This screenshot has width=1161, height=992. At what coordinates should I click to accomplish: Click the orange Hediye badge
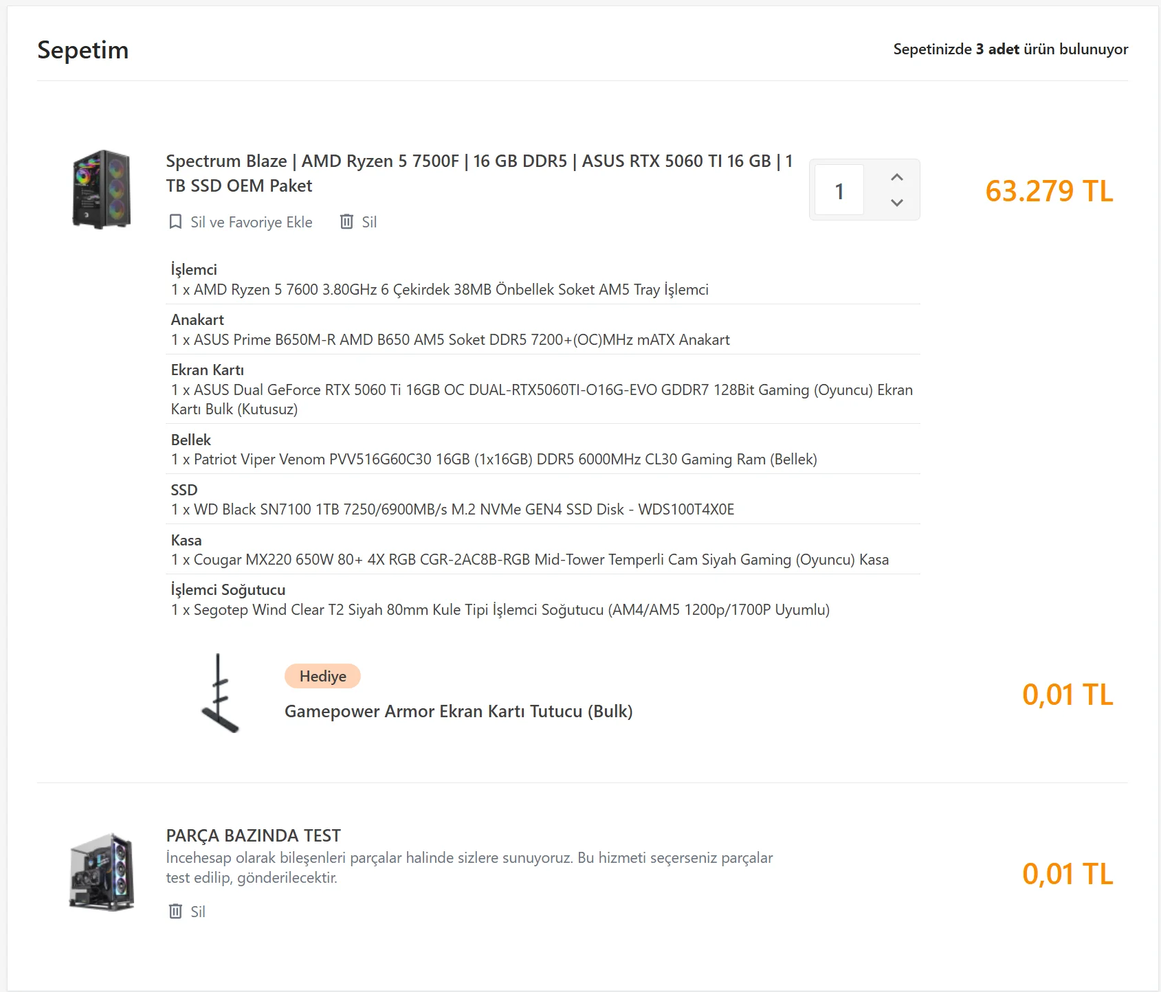322,676
